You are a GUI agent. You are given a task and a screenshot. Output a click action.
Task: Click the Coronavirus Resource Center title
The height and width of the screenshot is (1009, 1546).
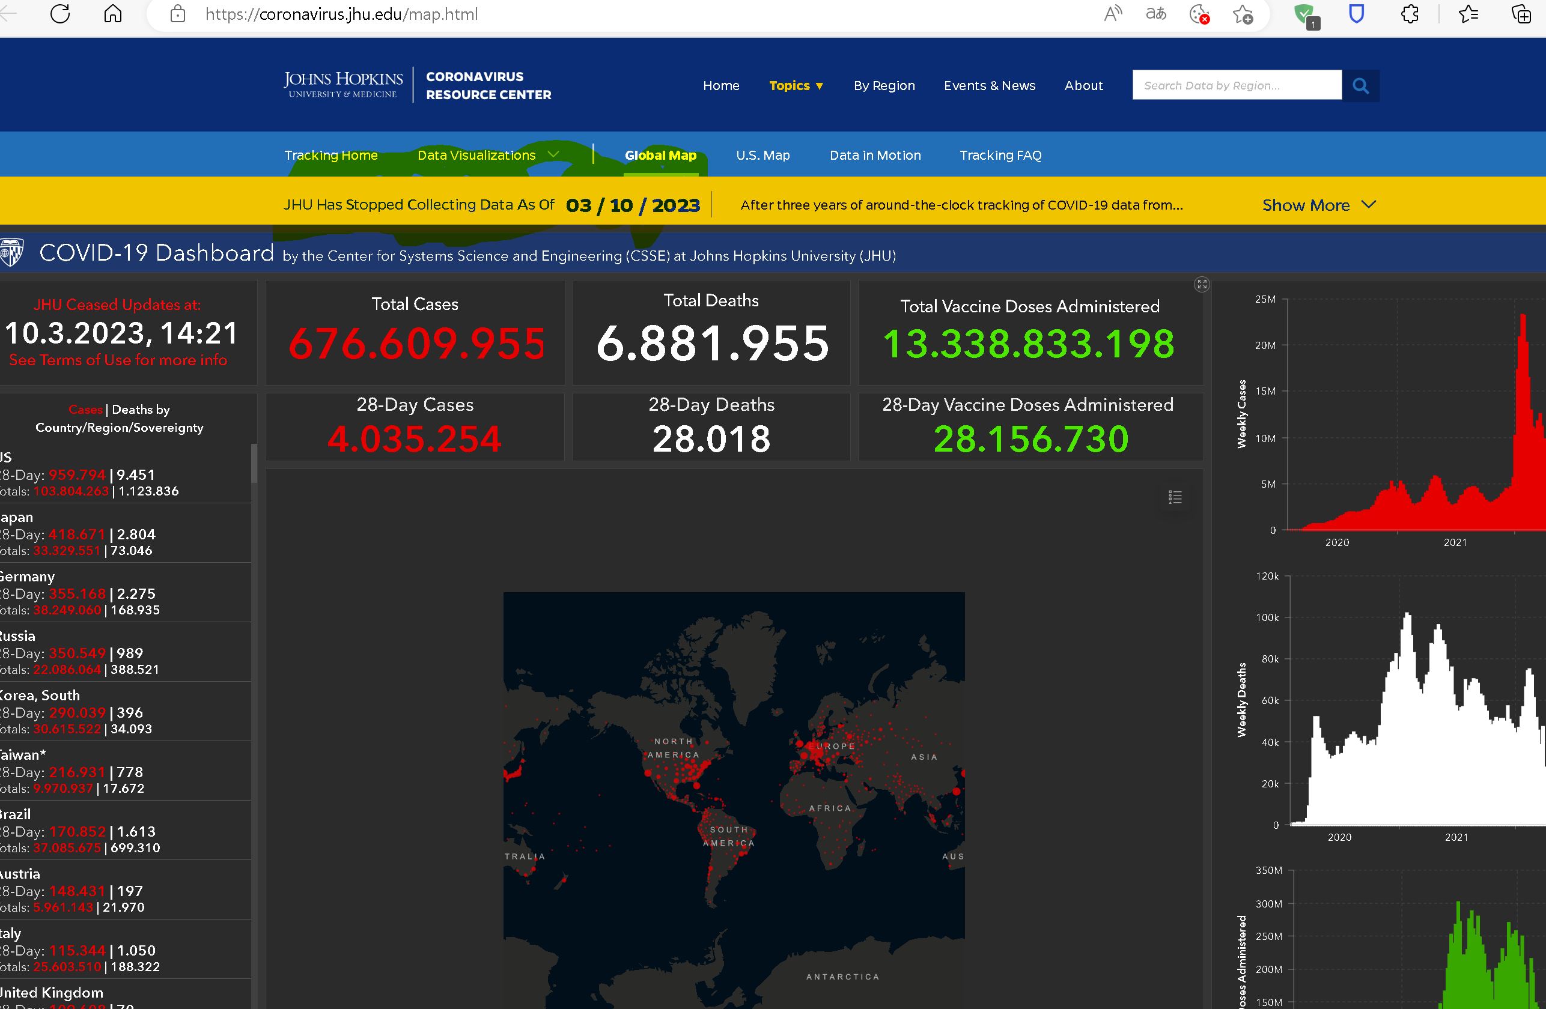(x=488, y=85)
